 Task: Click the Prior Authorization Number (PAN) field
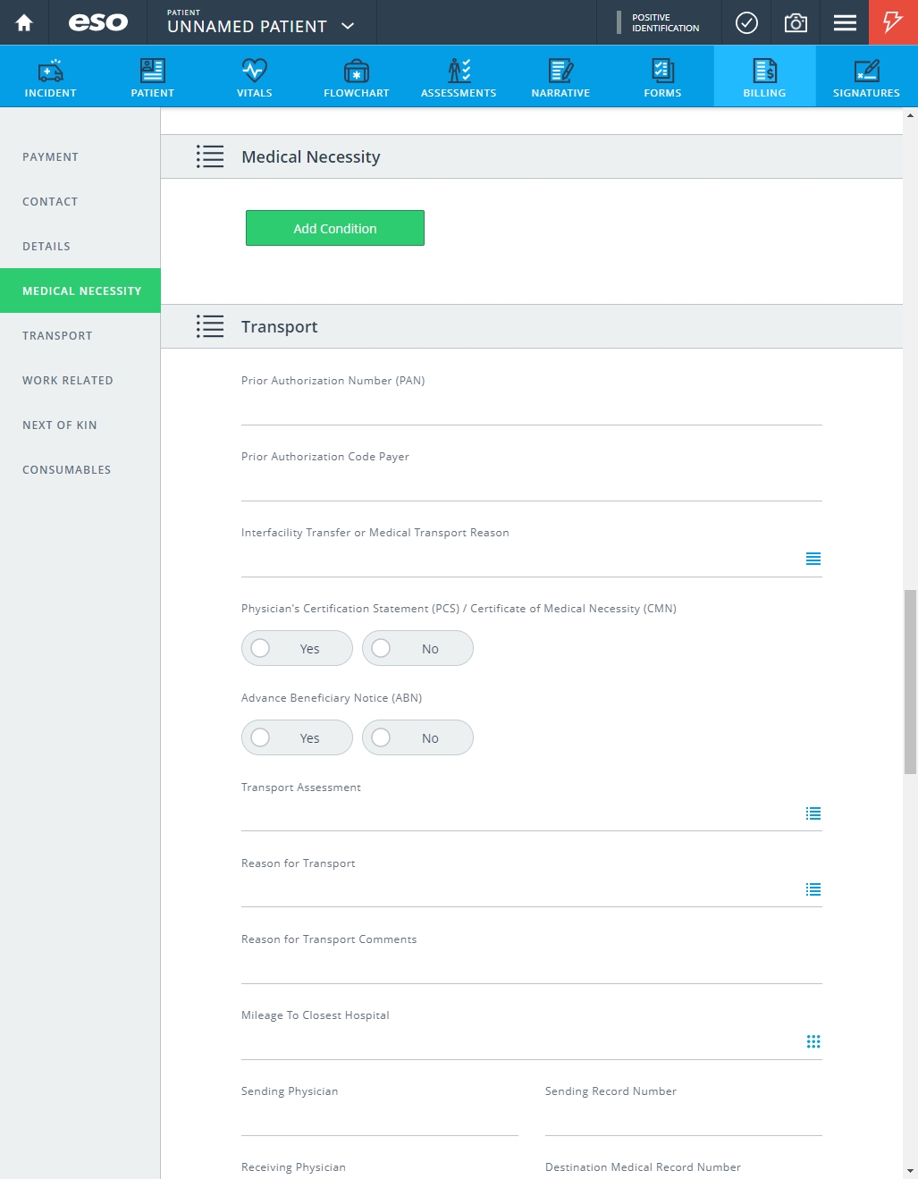(532, 408)
